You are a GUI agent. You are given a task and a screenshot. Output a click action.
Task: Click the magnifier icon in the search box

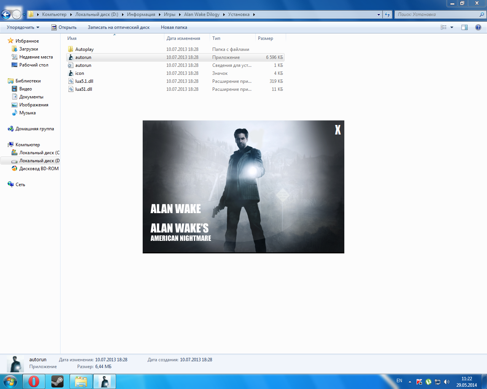click(x=482, y=14)
